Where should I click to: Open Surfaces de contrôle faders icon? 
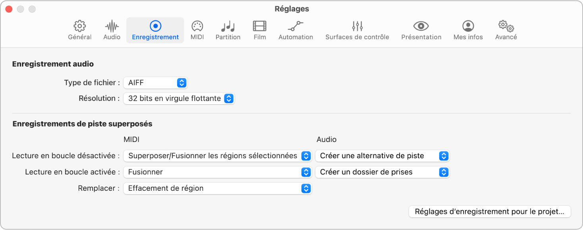tap(357, 27)
